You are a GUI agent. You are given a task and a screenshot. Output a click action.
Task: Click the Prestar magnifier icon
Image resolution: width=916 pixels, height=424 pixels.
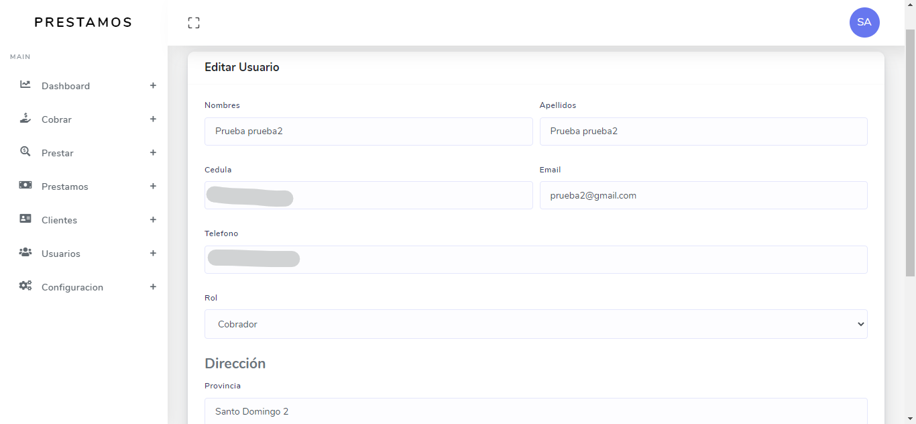(25, 152)
